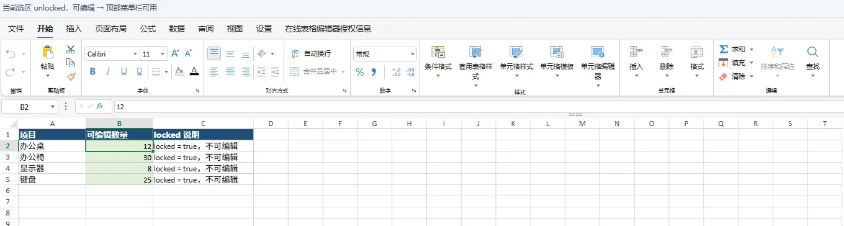Switch to the Review (审阅) tab

coord(206,29)
